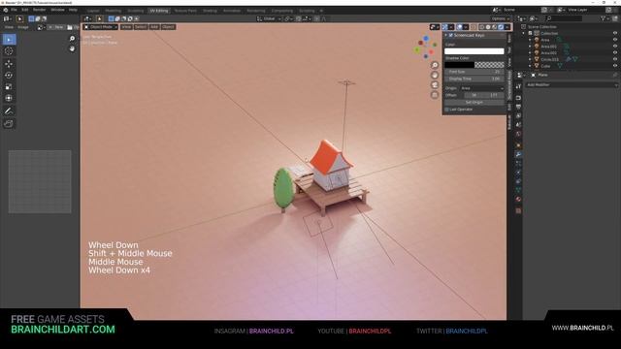Open the Global transform orientation dropdown
The image size is (621, 349).
click(x=269, y=18)
